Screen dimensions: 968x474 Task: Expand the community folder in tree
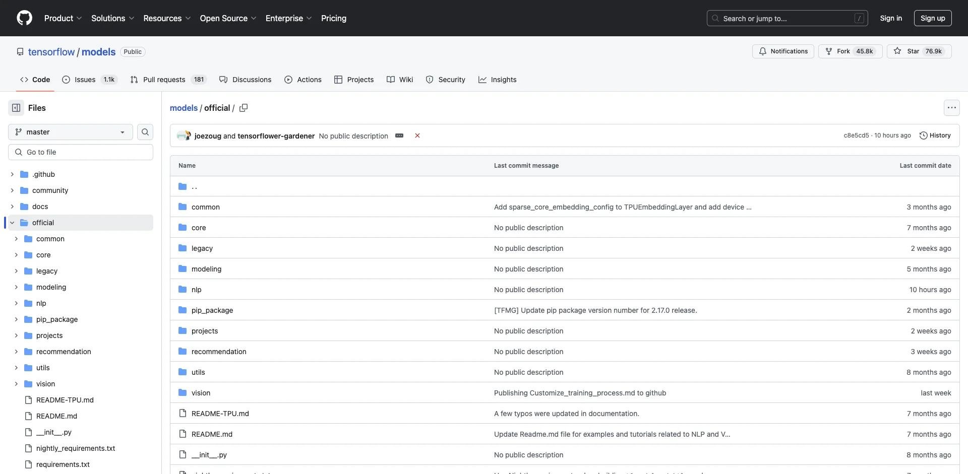12,190
